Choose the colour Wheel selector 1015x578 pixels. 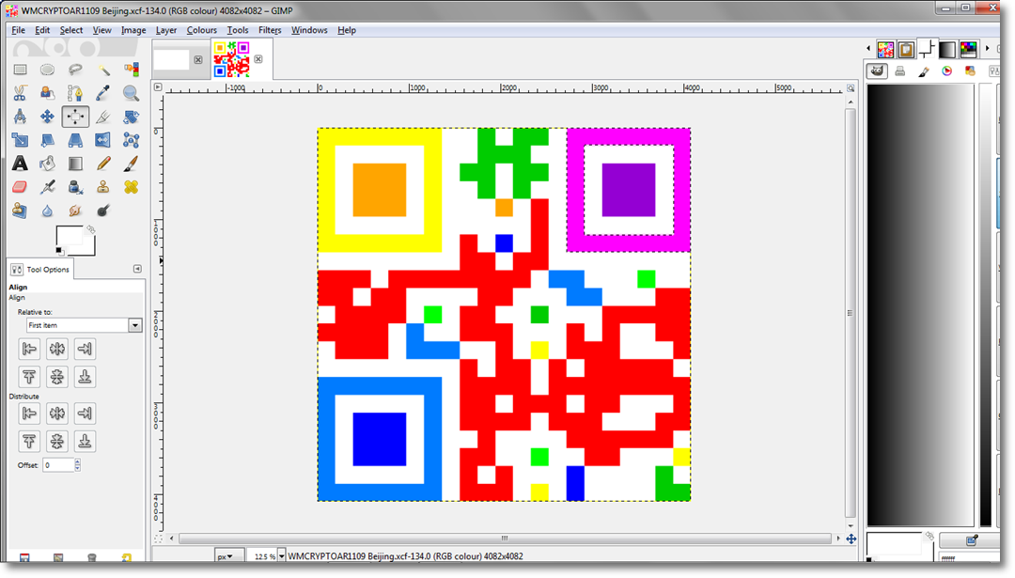click(x=947, y=71)
